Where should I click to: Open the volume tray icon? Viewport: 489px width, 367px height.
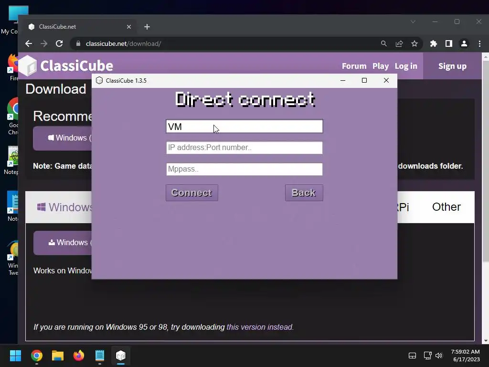[x=439, y=356]
